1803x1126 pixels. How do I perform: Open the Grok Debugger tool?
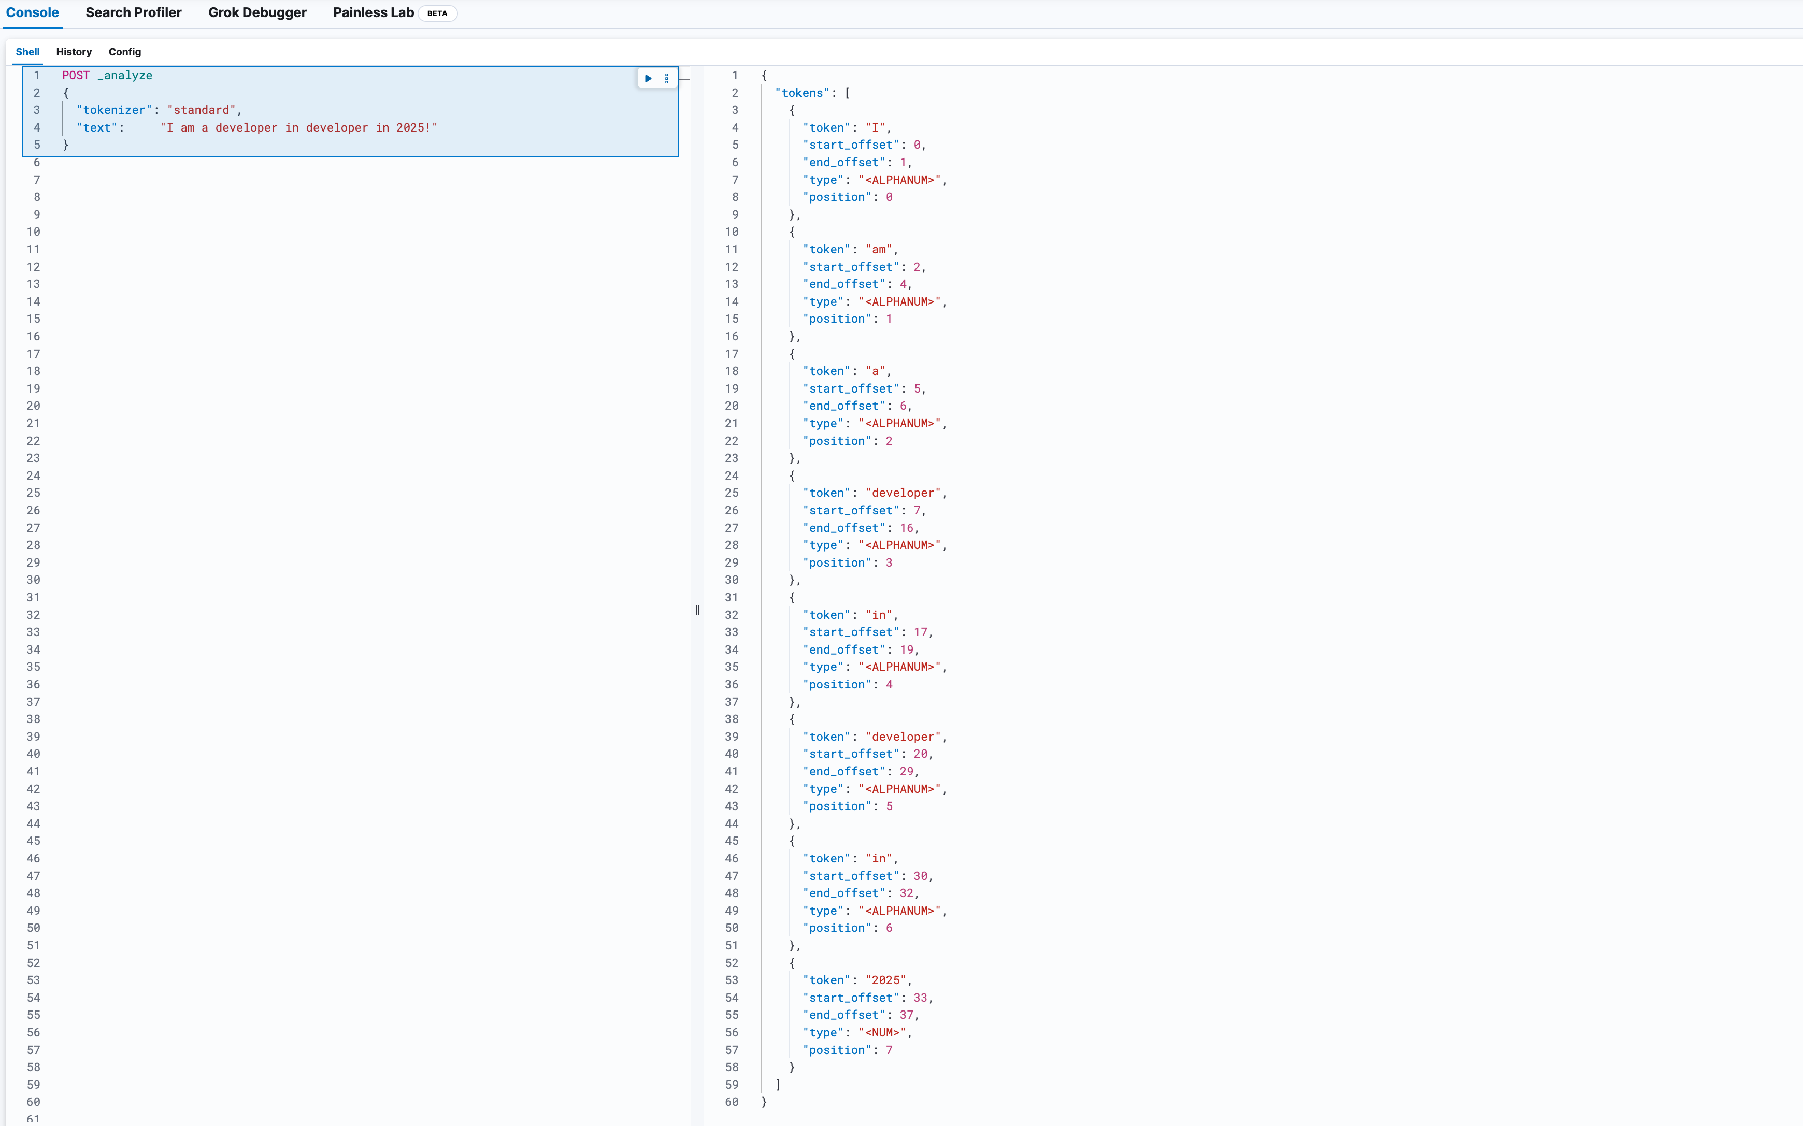[x=257, y=12]
